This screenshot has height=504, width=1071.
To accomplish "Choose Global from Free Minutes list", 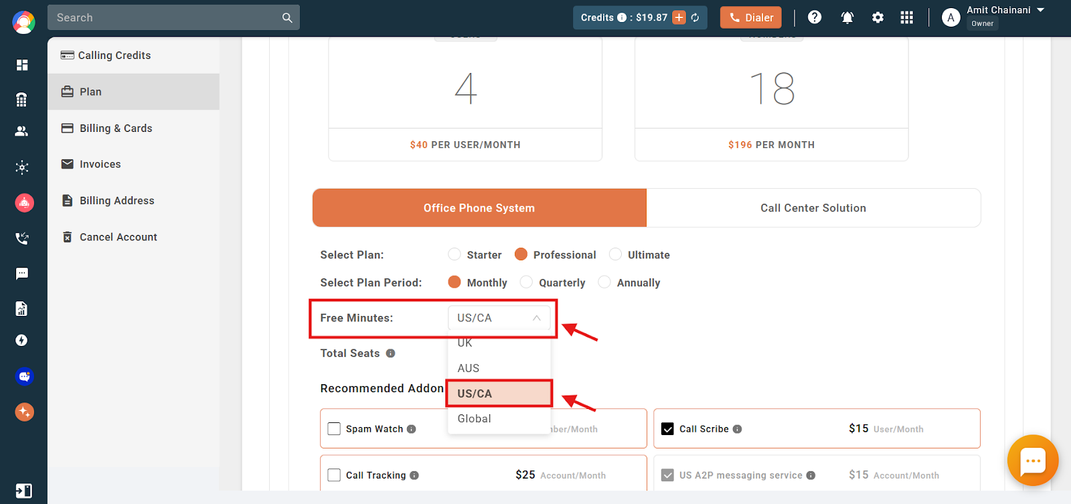I will 499,419.
